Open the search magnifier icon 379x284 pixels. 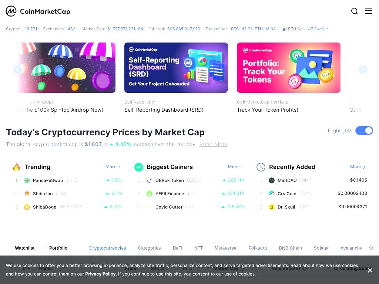tap(354, 11)
